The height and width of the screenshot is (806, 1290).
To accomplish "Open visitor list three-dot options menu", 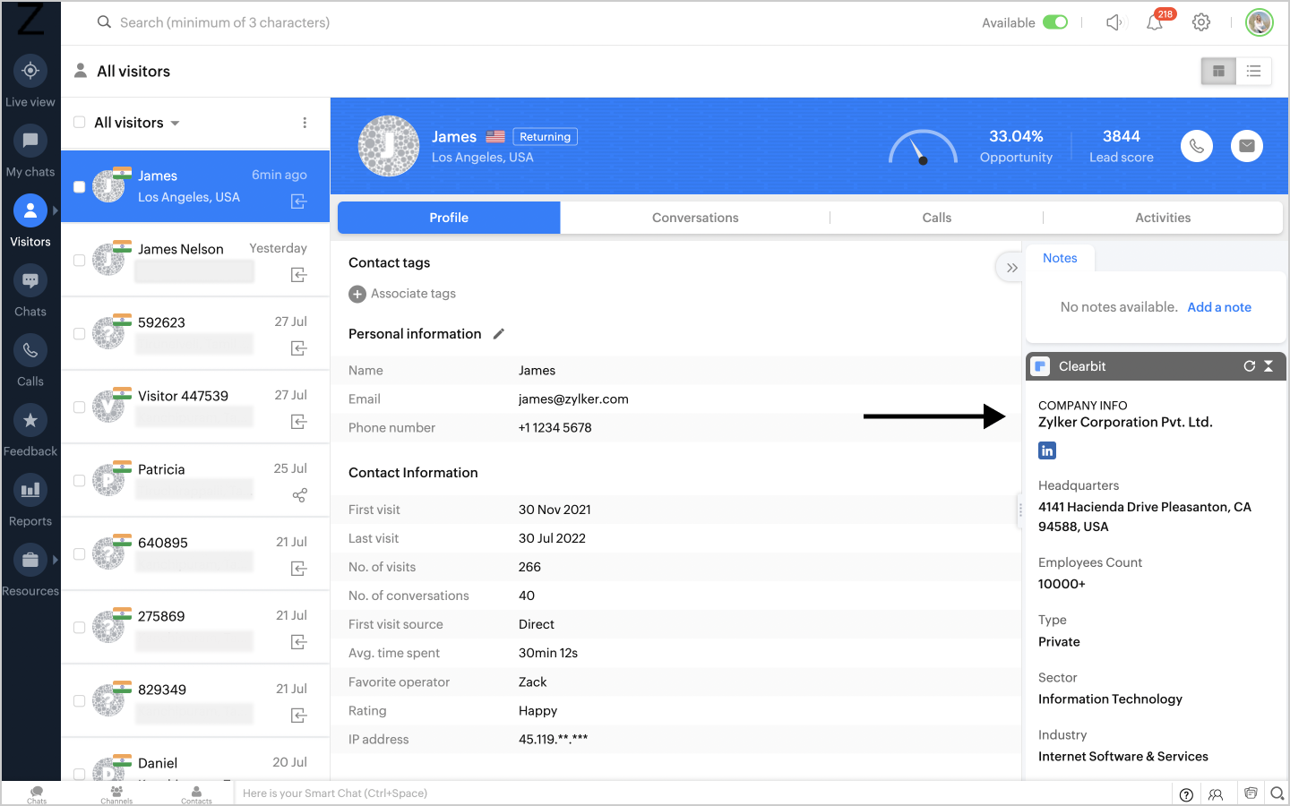I will pyautogui.click(x=305, y=123).
